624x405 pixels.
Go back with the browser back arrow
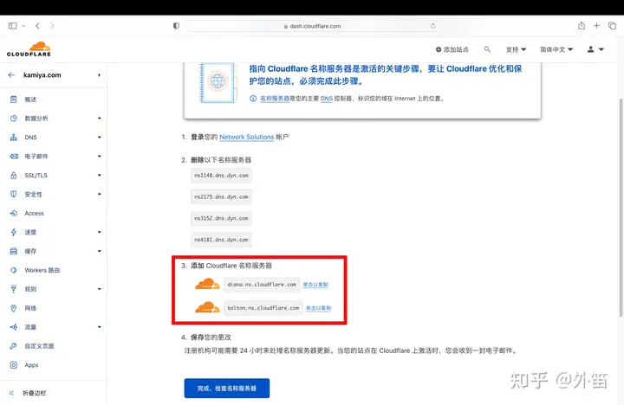[37, 26]
